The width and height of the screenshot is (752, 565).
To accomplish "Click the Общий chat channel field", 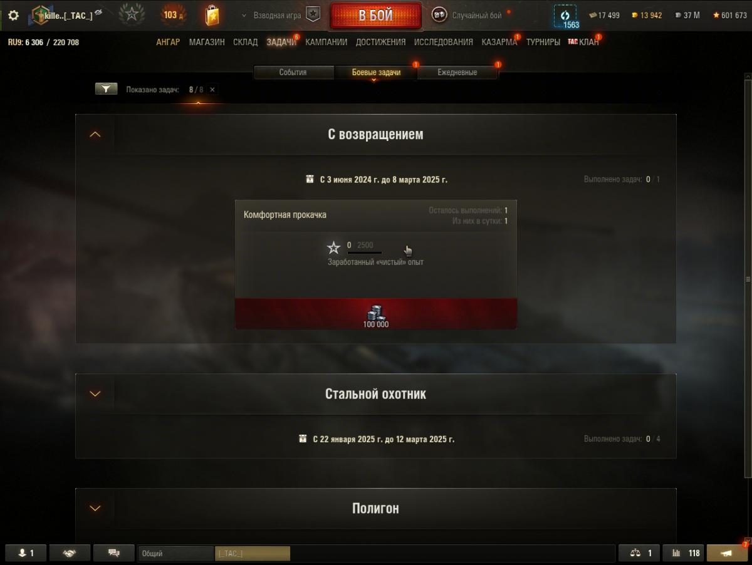I will point(176,553).
